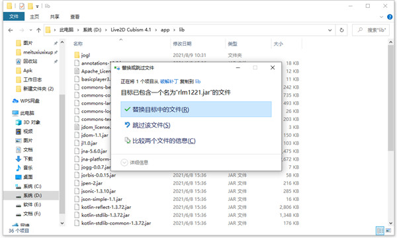
Task: Select 替换目标中的文件(R) option
Action: tap(196, 109)
